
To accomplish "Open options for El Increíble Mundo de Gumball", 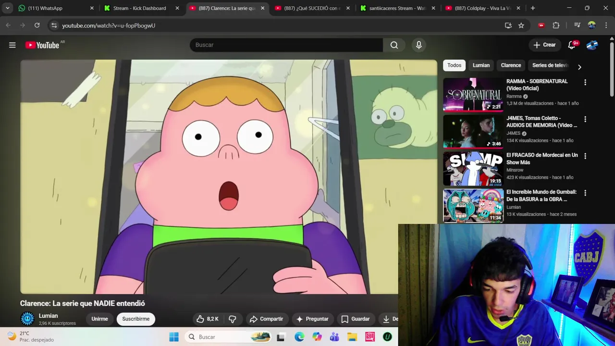I will (585, 193).
